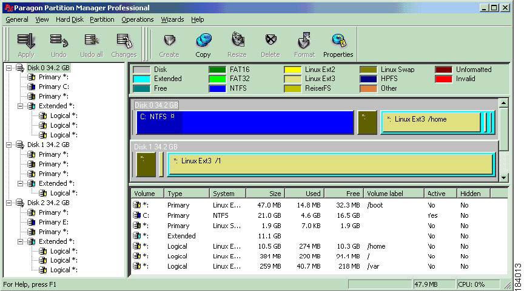Click the Format toolbar icon

click(x=304, y=41)
